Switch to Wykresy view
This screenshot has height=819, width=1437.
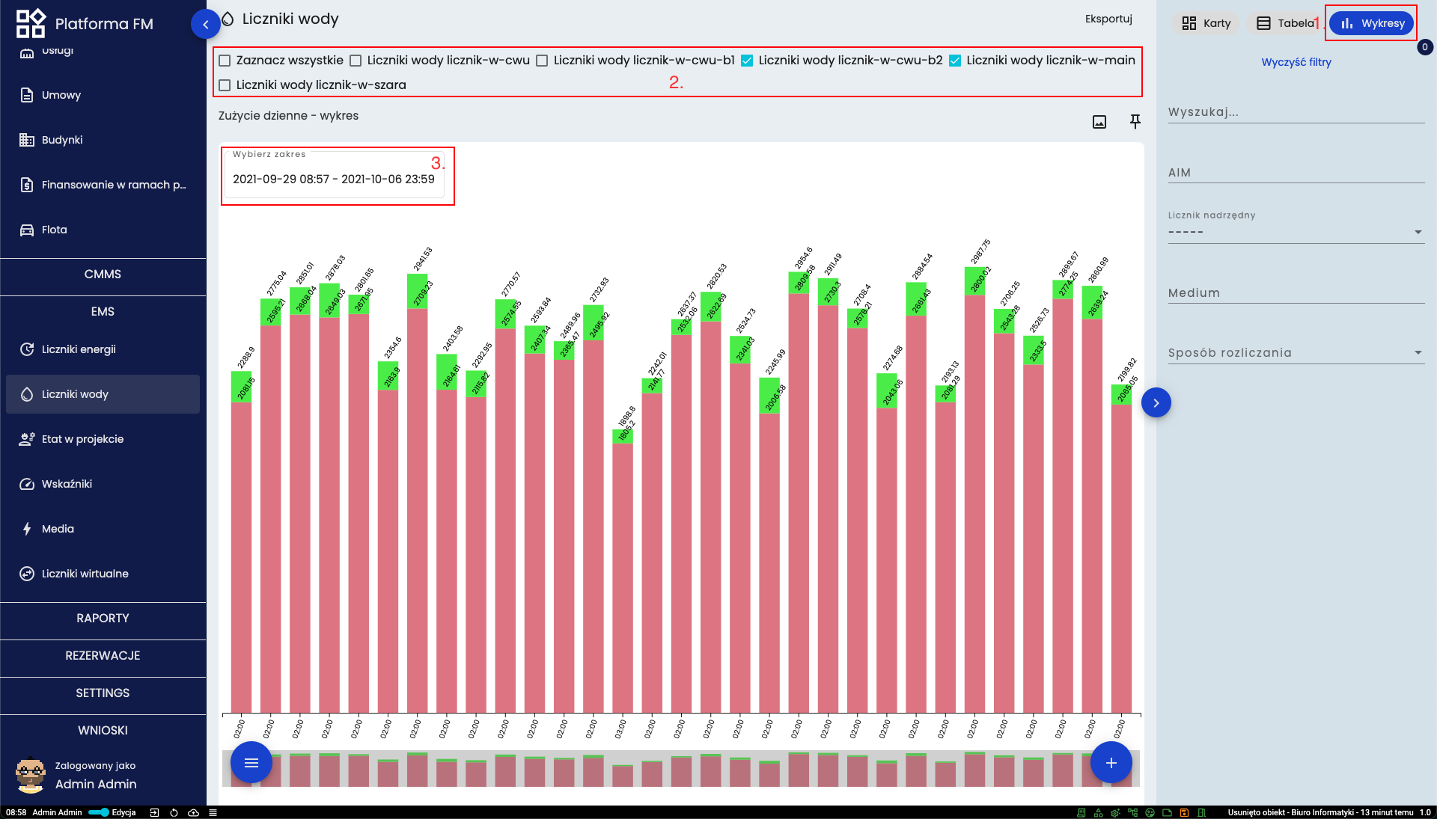[x=1372, y=23]
